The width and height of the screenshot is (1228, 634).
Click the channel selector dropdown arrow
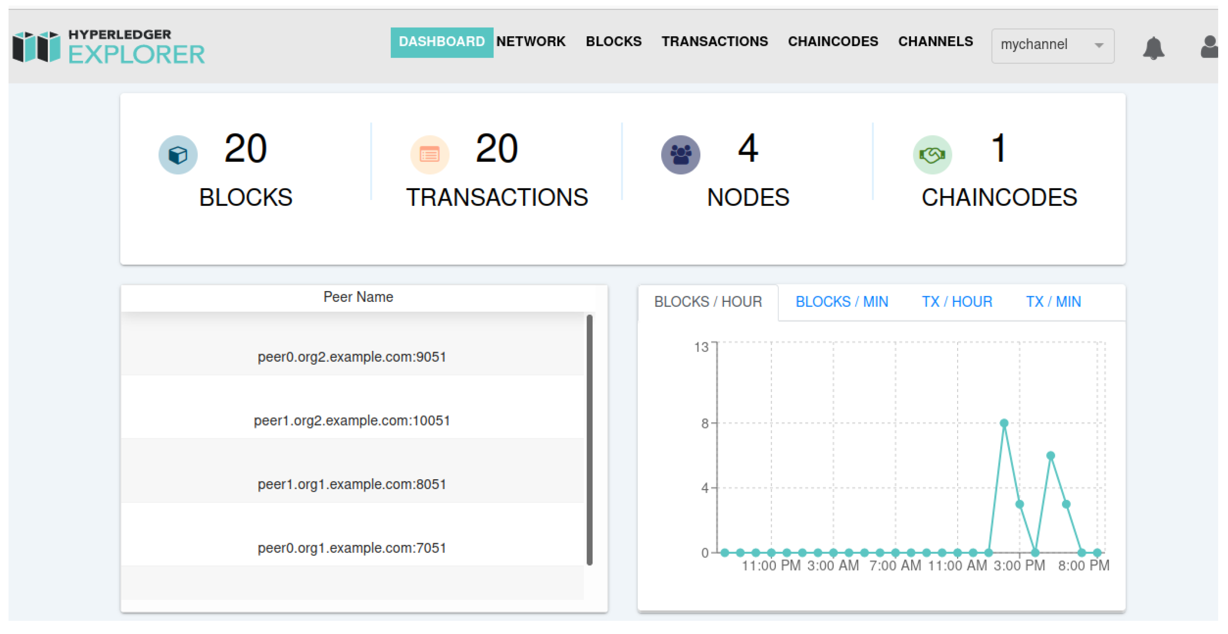(1099, 45)
